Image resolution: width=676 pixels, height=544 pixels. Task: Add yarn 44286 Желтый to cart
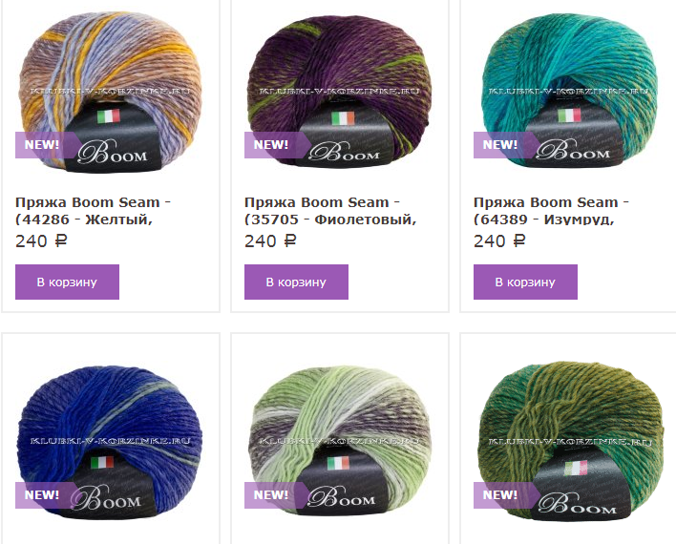67,282
